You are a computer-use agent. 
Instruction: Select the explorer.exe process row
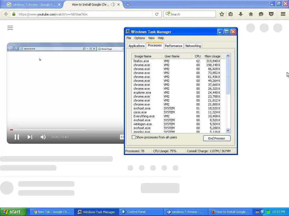(x=178, y=93)
